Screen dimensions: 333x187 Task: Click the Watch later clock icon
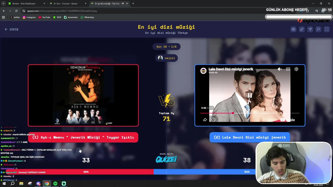coord(213,120)
